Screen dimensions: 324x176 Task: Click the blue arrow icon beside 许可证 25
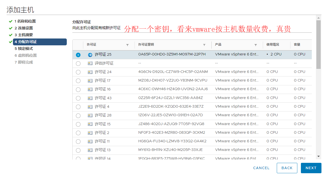90,55
